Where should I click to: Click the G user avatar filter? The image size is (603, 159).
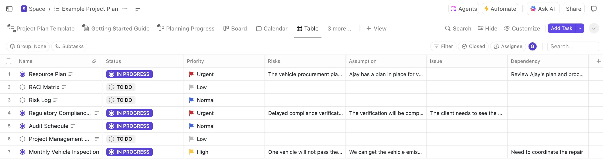pyautogui.click(x=532, y=46)
